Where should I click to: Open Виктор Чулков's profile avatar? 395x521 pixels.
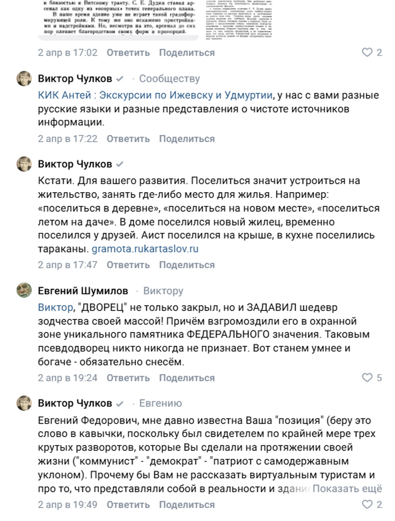point(23,79)
